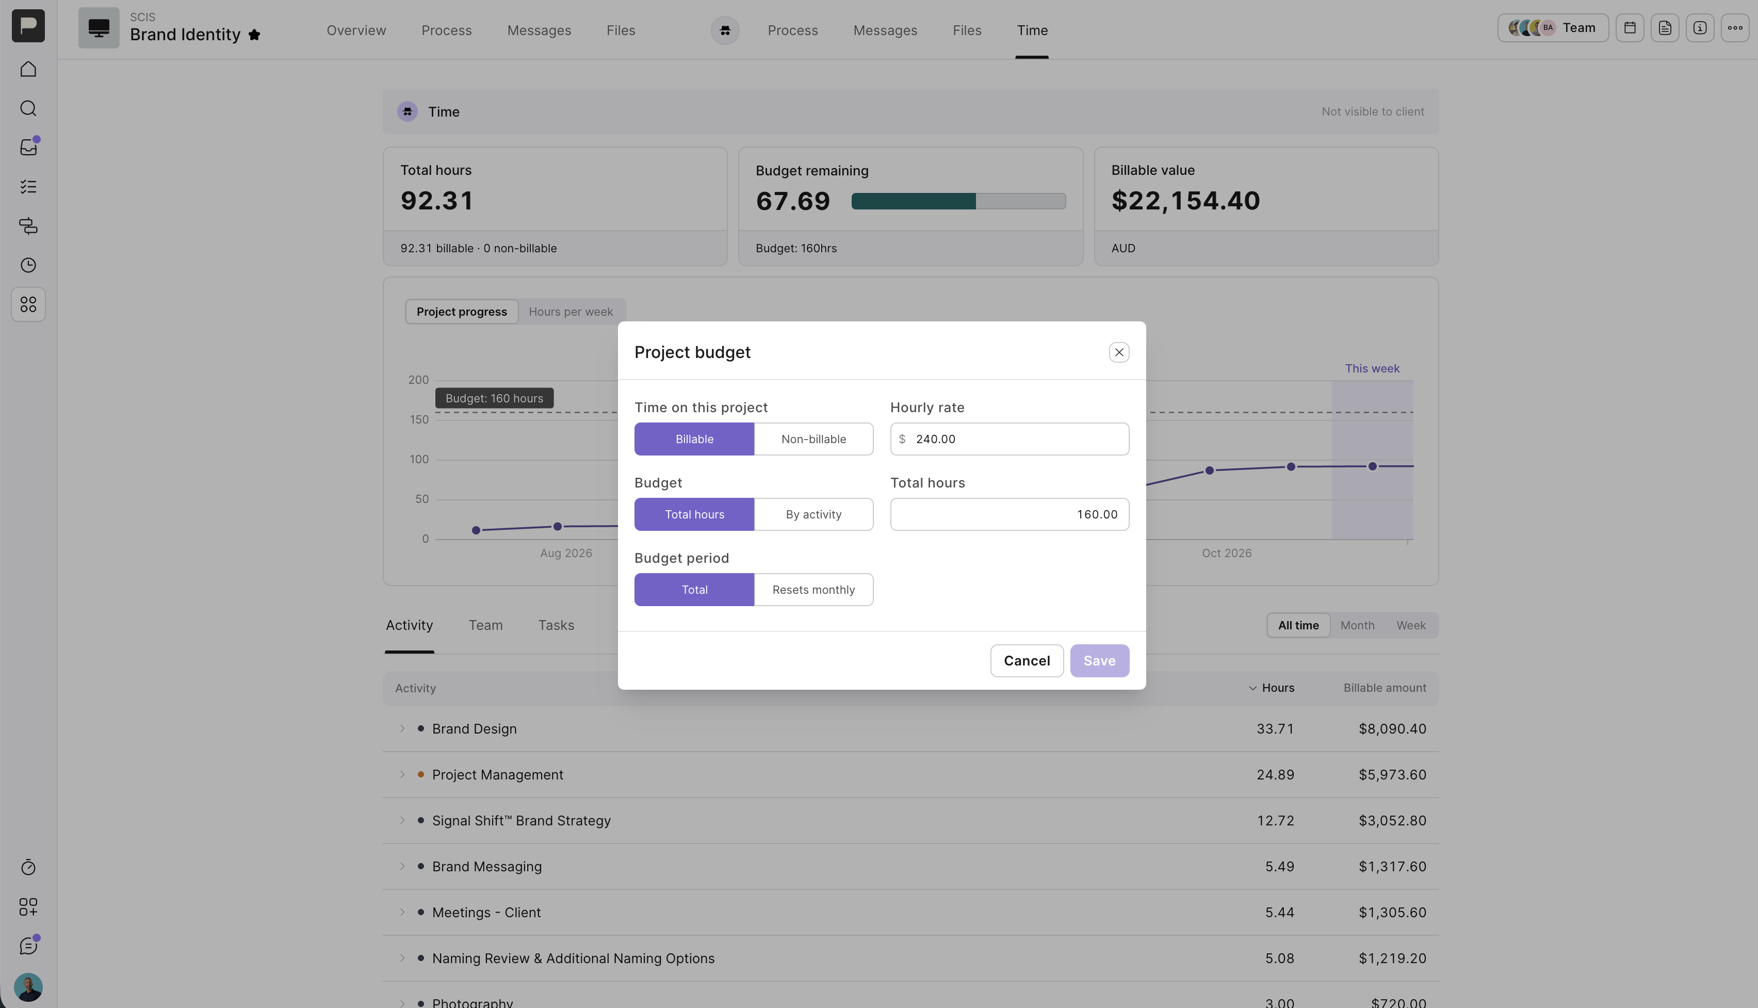Filter activity by Month
This screenshot has height=1008, width=1758.
tap(1357, 626)
